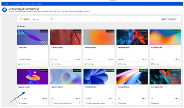The height and width of the screenshot is (108, 184).
Task: Open the kebab menu on 20m ILT card
Action: click(x=112, y=103)
